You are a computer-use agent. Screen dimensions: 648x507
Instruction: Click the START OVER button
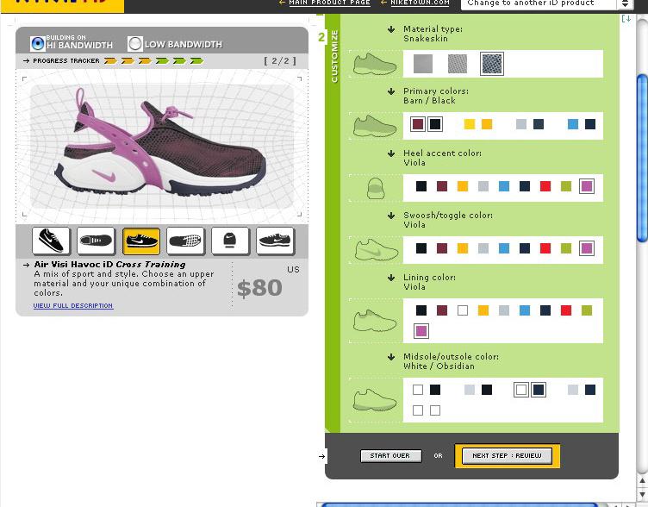(x=391, y=456)
